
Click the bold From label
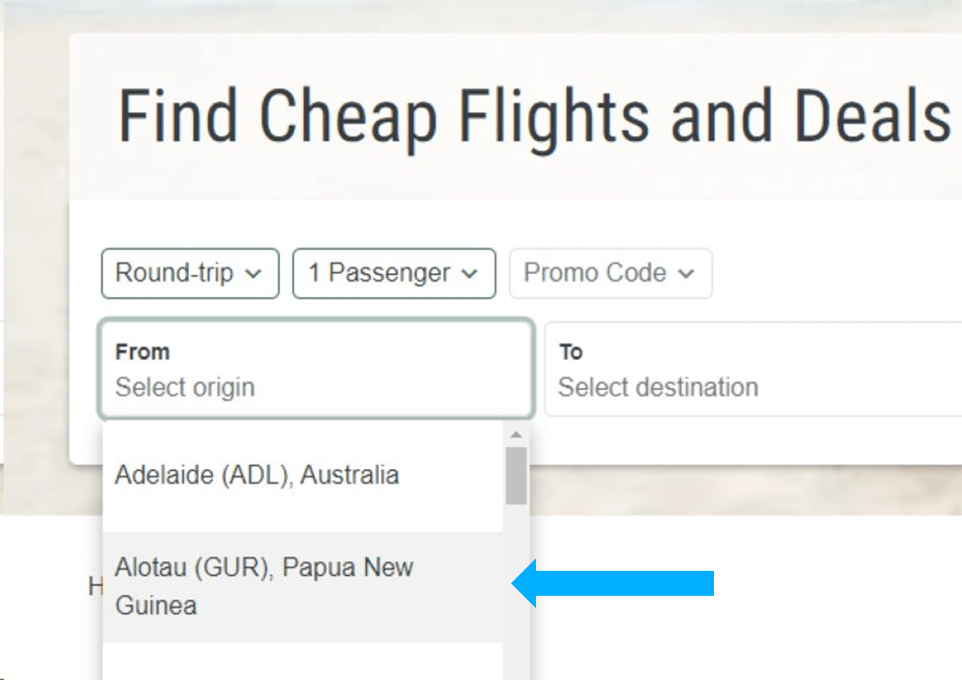[142, 352]
